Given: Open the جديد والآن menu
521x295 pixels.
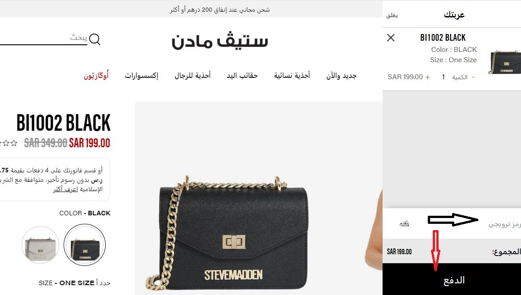Looking at the screenshot, I should 341,76.
